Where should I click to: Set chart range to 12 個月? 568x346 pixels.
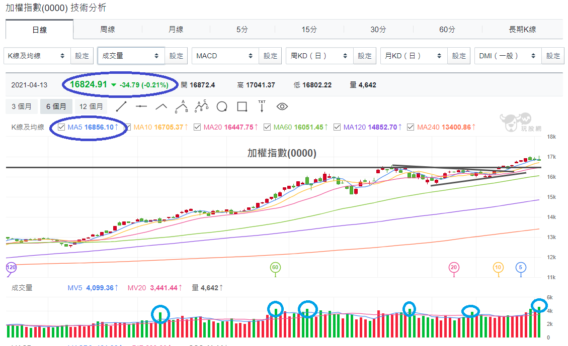tap(91, 106)
